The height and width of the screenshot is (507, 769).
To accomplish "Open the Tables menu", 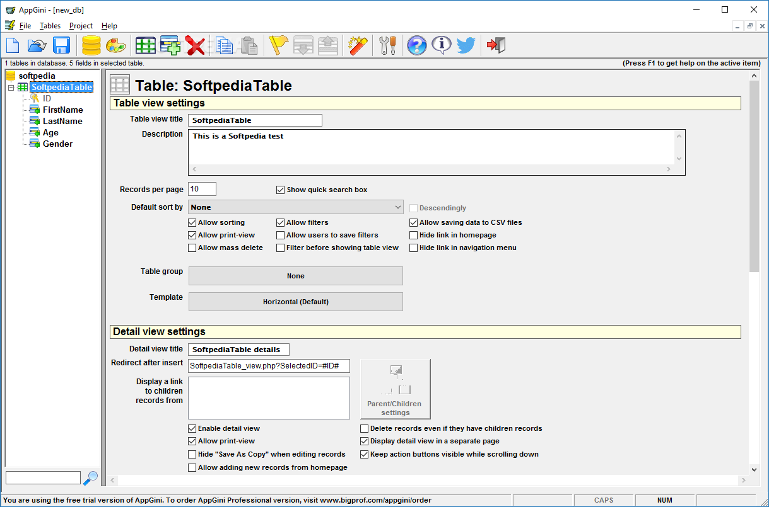I will [x=50, y=26].
